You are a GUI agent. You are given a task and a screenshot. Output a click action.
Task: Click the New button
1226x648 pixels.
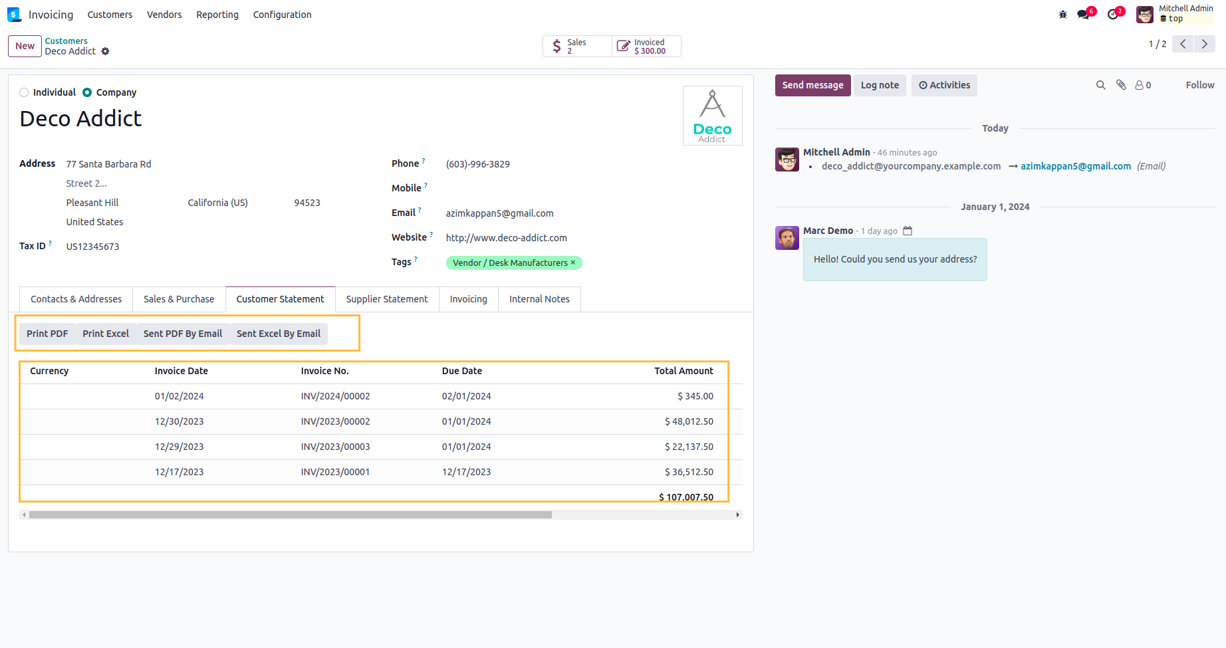click(x=25, y=46)
